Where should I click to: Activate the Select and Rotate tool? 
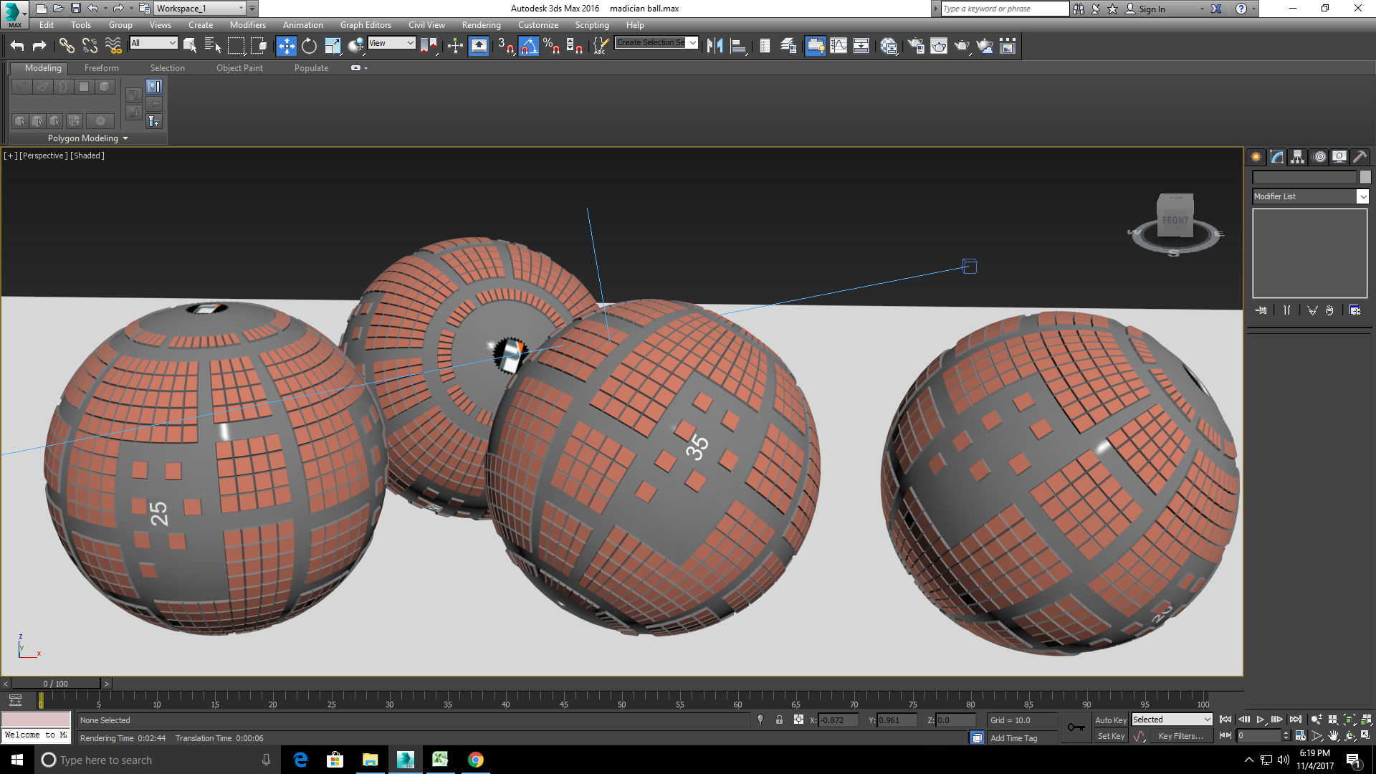pyautogui.click(x=309, y=46)
